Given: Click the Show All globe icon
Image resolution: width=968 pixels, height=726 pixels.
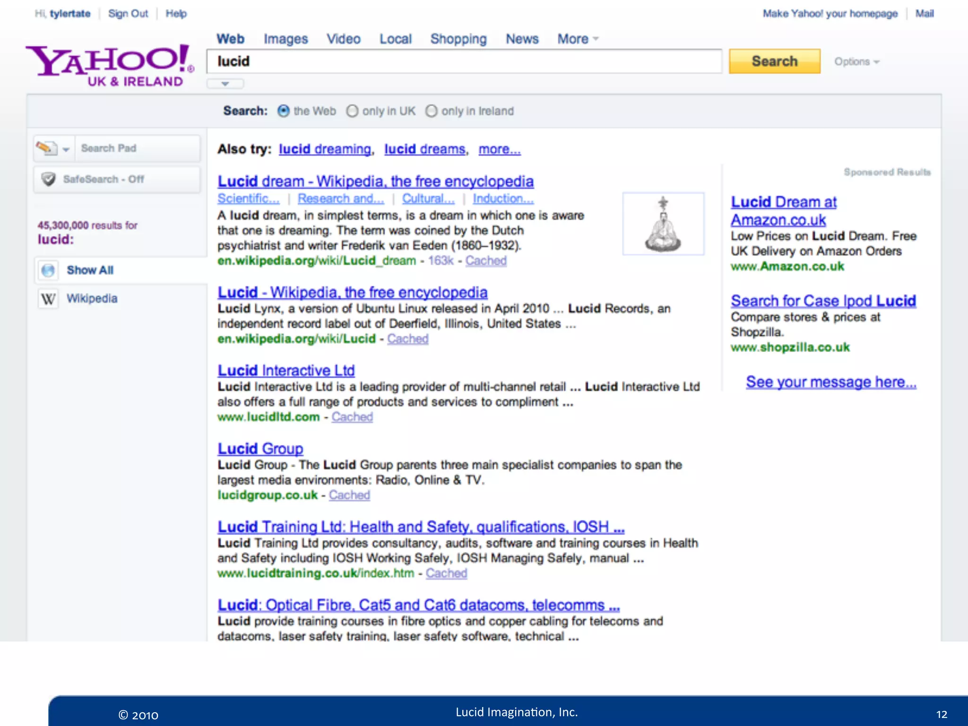Looking at the screenshot, I should click(48, 270).
